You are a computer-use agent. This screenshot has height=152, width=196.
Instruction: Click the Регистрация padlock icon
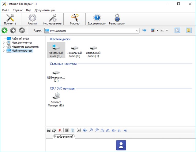pos(117,19)
